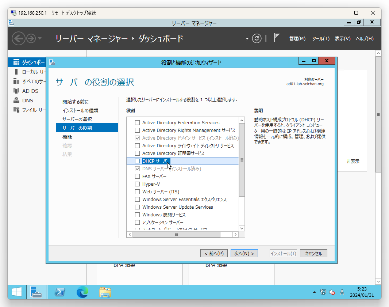Click the 次へ(N) > button

[x=244, y=254]
